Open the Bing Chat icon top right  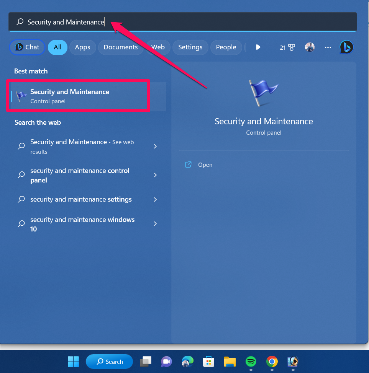coord(346,47)
